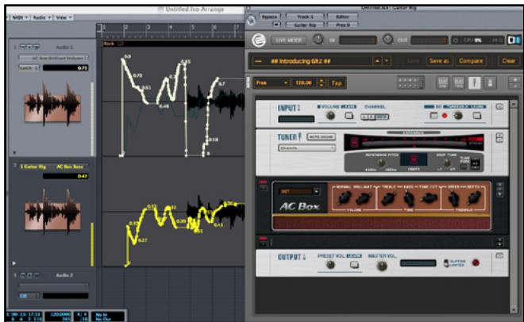Click the Guitar Rig logo icon
Image resolution: width=524 pixels, height=322 pixels.
coord(259,40)
